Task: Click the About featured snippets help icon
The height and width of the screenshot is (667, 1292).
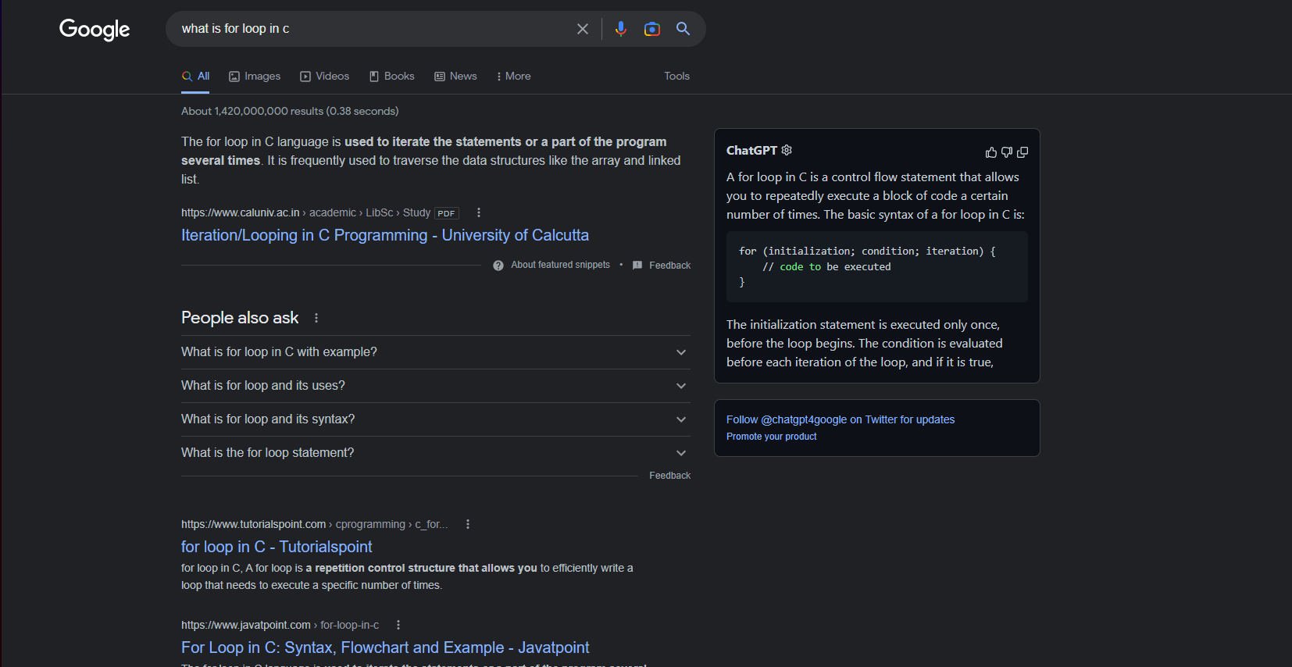Action: pyautogui.click(x=498, y=266)
